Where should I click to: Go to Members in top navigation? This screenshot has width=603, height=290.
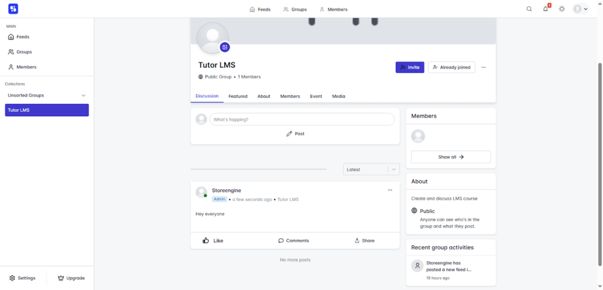(333, 9)
